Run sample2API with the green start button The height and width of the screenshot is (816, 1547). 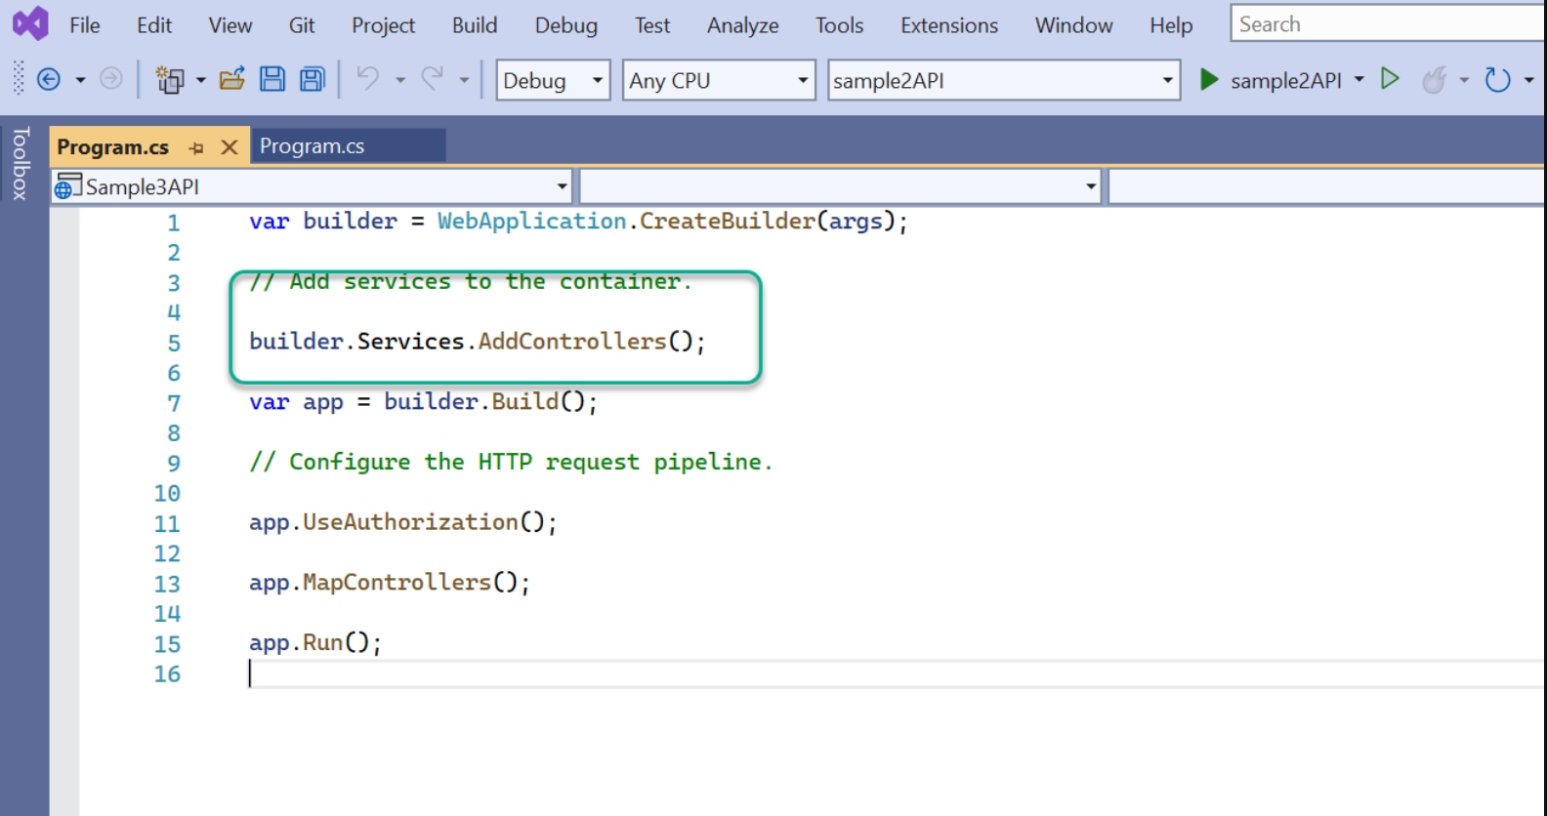[x=1209, y=80]
